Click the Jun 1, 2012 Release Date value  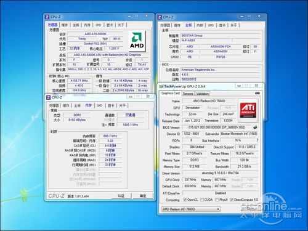(193, 121)
